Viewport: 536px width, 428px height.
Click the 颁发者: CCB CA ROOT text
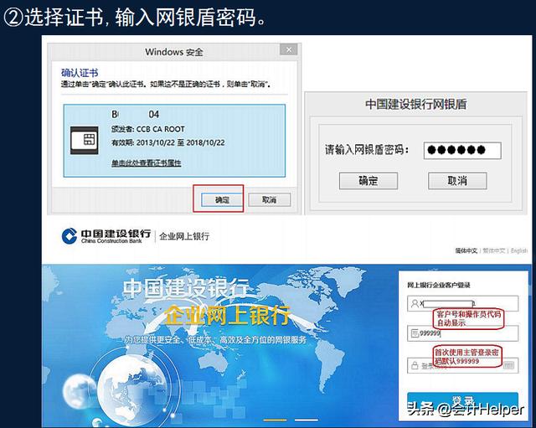coord(147,129)
